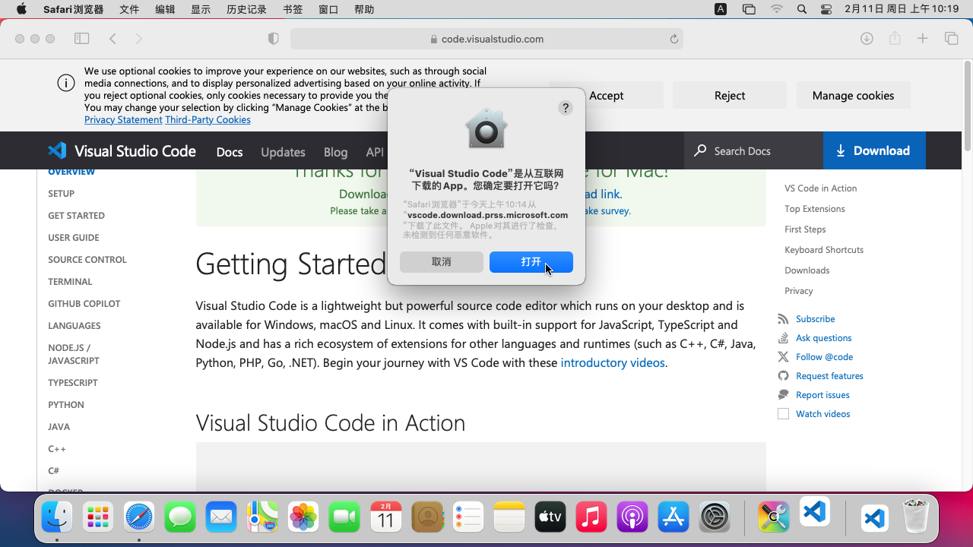Open the Blog tab in site navigation

[x=335, y=152]
